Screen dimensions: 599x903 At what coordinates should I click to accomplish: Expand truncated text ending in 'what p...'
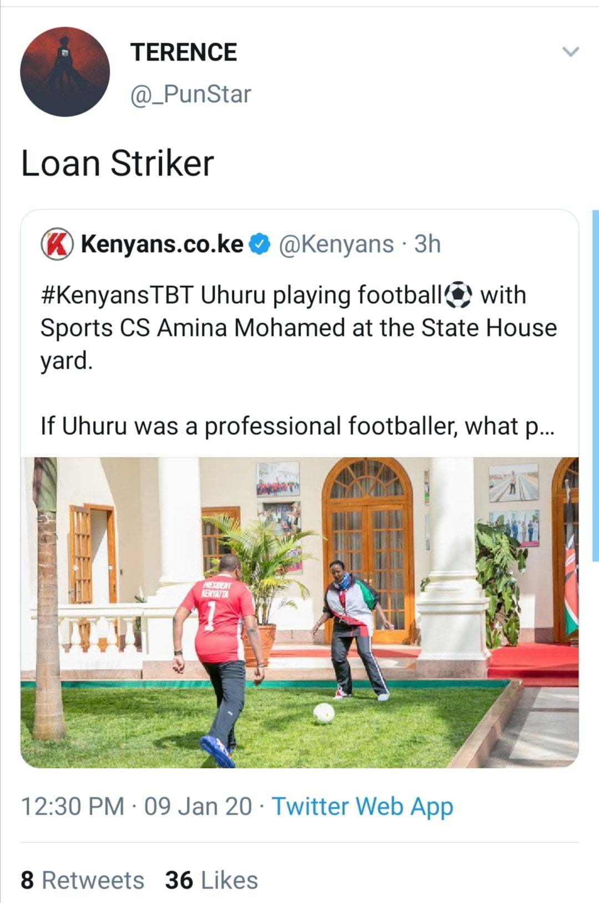coord(297,427)
